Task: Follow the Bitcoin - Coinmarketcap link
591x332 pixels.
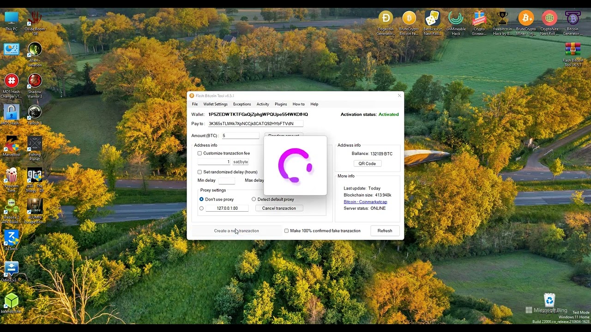Action: (365, 202)
